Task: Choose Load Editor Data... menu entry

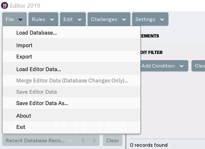Action: point(71,69)
